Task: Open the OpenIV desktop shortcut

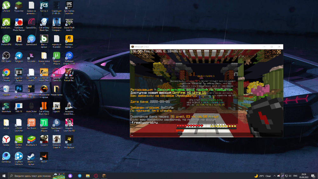Action: click(57, 107)
